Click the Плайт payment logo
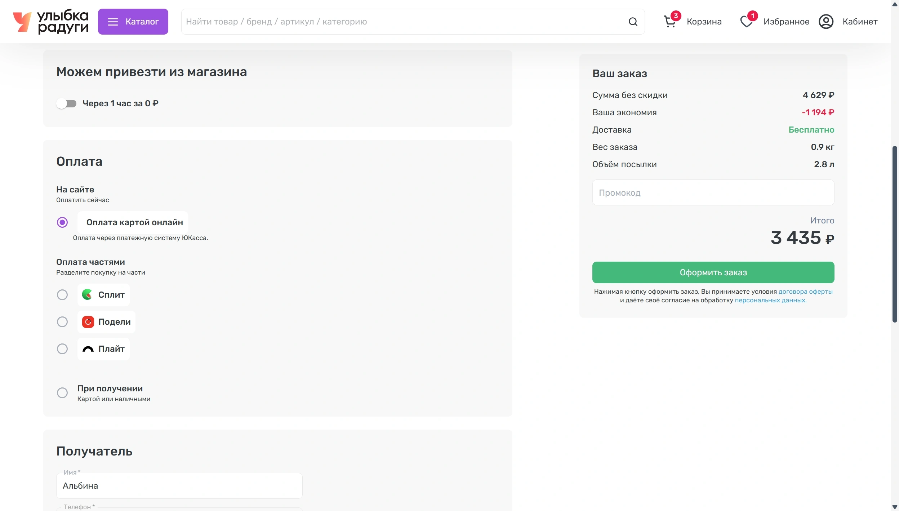This screenshot has width=899, height=511. (x=88, y=349)
